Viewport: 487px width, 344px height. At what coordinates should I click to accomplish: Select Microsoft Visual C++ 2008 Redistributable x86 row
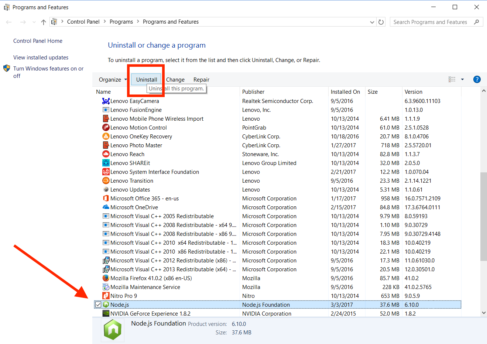277,234
